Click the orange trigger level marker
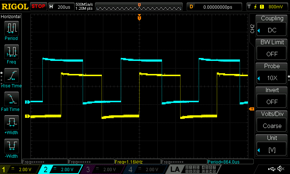The image size is (290, 174). (x=251, y=109)
